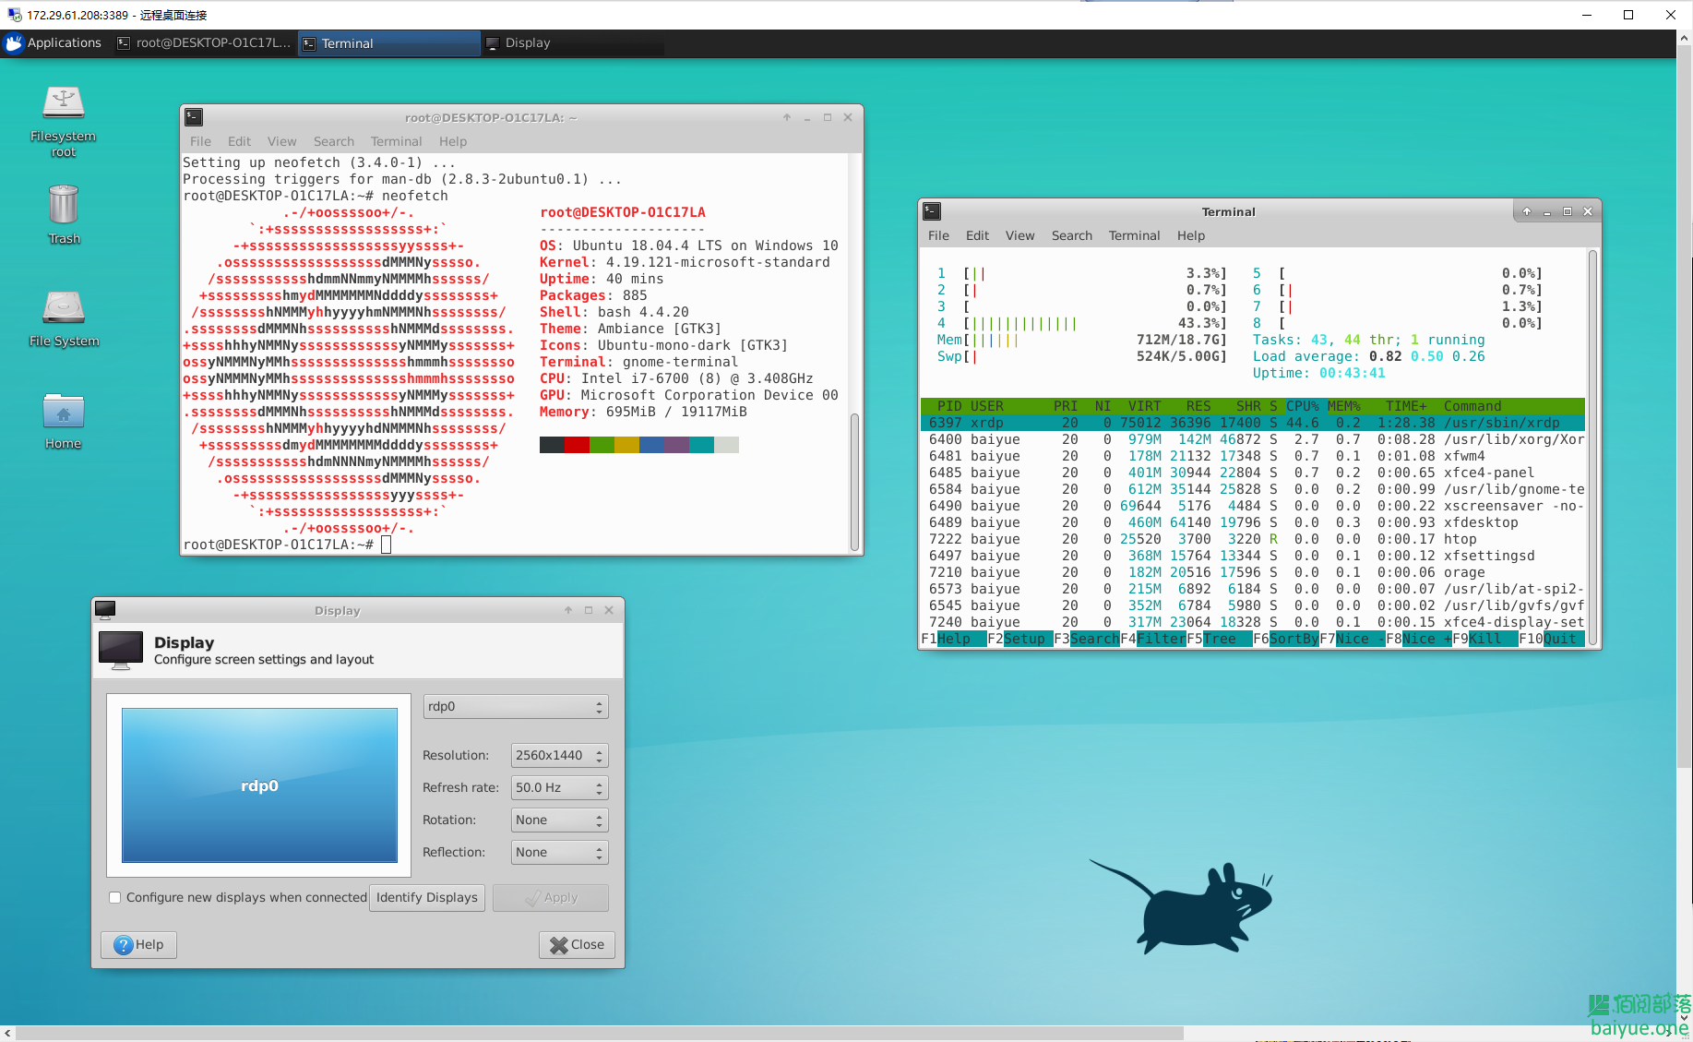This screenshot has width=1693, height=1042.
Task: Open View menu in root@DESKTOP terminal
Action: tap(281, 141)
